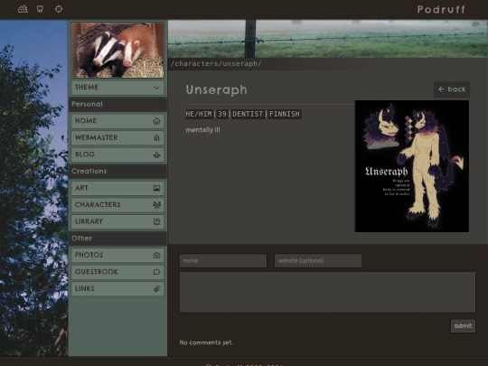
Task: Click the THEME chevron arrow
Action: coord(156,88)
